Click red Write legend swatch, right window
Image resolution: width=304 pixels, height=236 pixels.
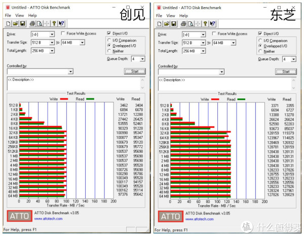click(x=215, y=99)
